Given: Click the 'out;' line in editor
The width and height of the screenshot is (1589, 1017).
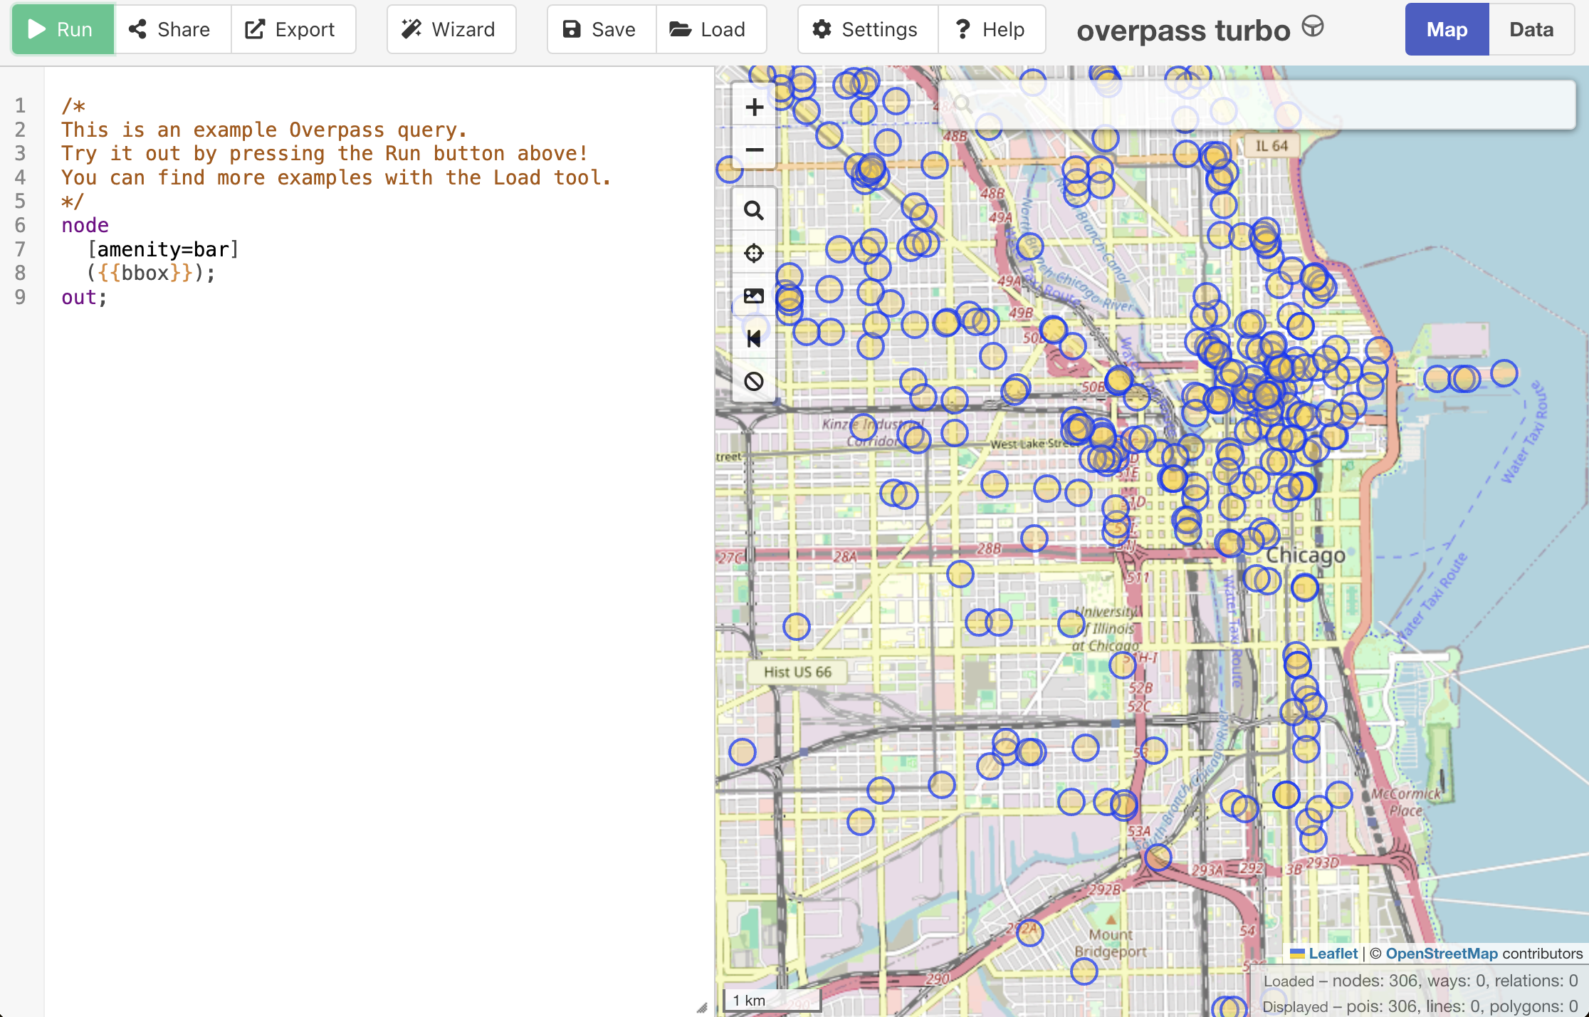Looking at the screenshot, I should [84, 297].
